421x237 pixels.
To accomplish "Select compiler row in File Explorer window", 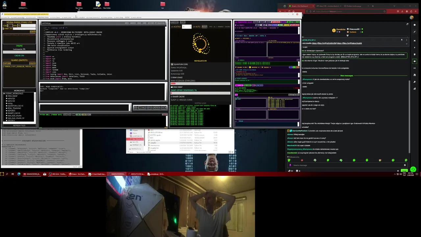I will point(183,143).
